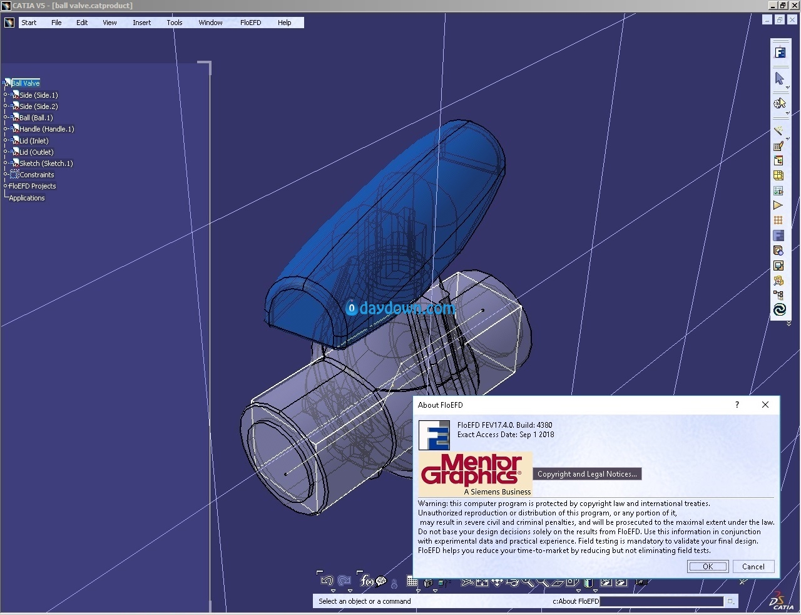Click the Zoom In magnifier
Screen dimensions: 801x615
[x=528, y=582]
